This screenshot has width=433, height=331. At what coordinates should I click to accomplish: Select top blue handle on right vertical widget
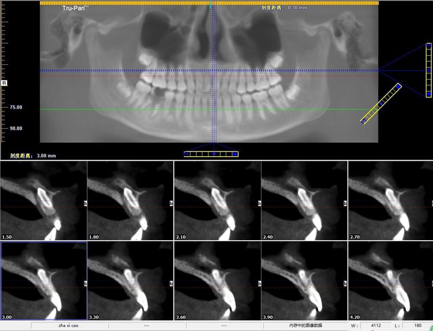(428, 47)
